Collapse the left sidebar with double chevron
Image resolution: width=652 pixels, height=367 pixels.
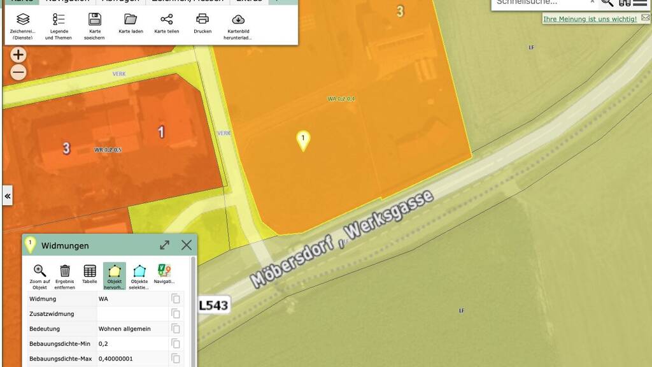[8, 196]
